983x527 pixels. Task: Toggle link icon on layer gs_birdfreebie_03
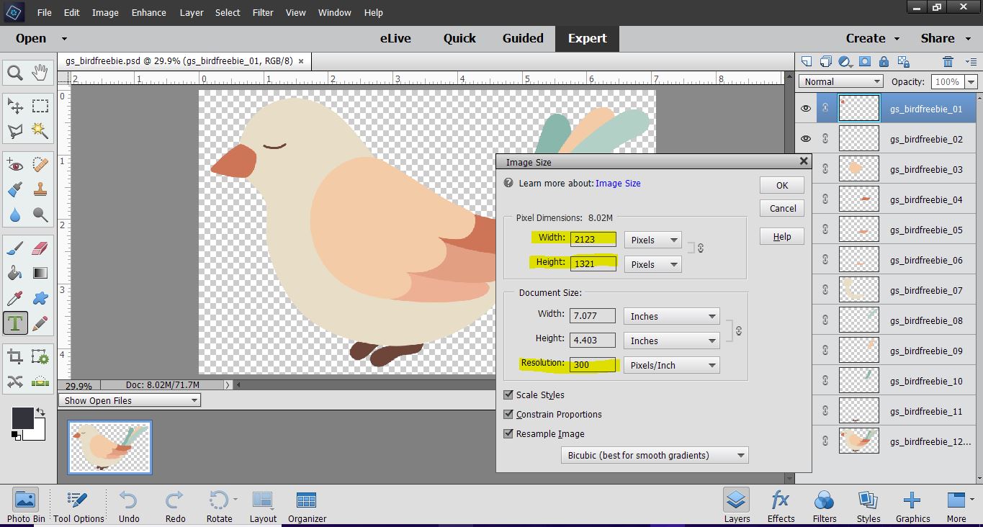pyautogui.click(x=825, y=169)
